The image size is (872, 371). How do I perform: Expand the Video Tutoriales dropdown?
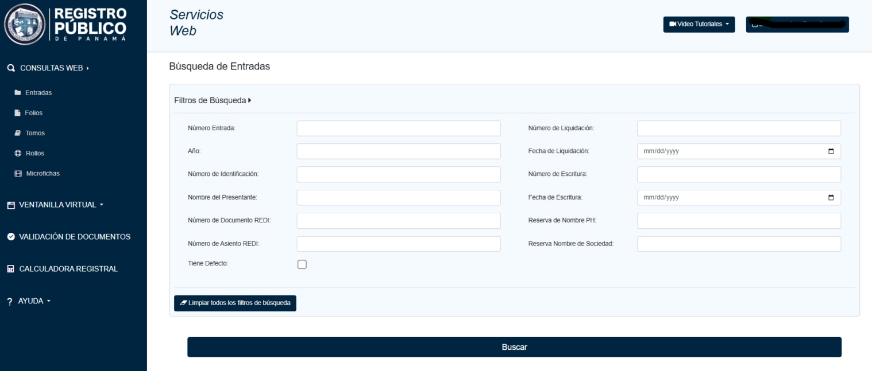[x=699, y=24]
